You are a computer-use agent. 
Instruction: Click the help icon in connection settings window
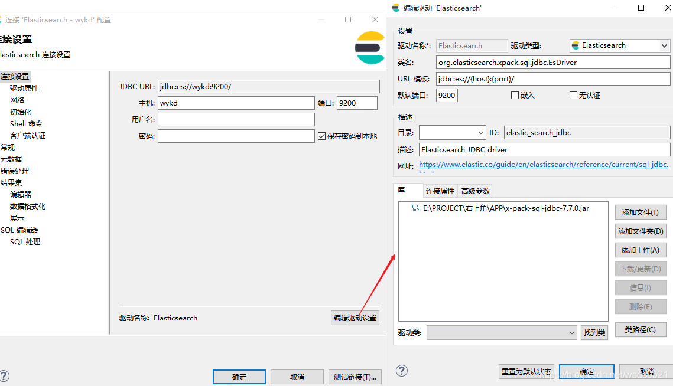[4, 376]
